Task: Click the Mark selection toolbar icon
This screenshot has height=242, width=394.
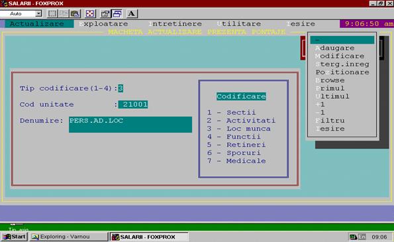Action: (x=52, y=13)
